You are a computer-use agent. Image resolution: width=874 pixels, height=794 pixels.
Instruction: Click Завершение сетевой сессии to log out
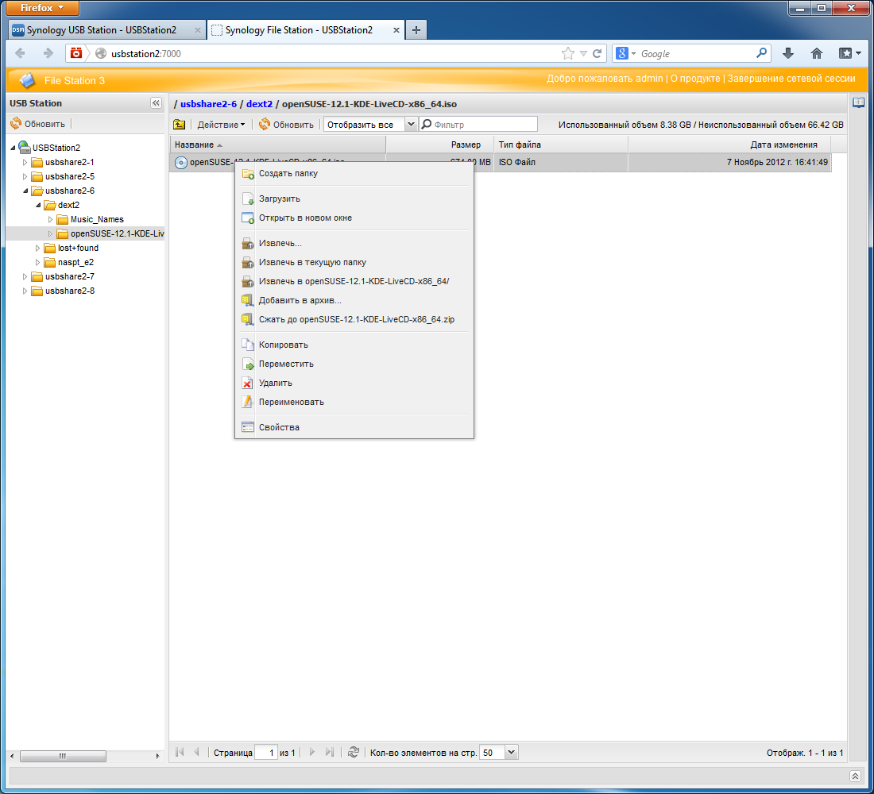[791, 79]
